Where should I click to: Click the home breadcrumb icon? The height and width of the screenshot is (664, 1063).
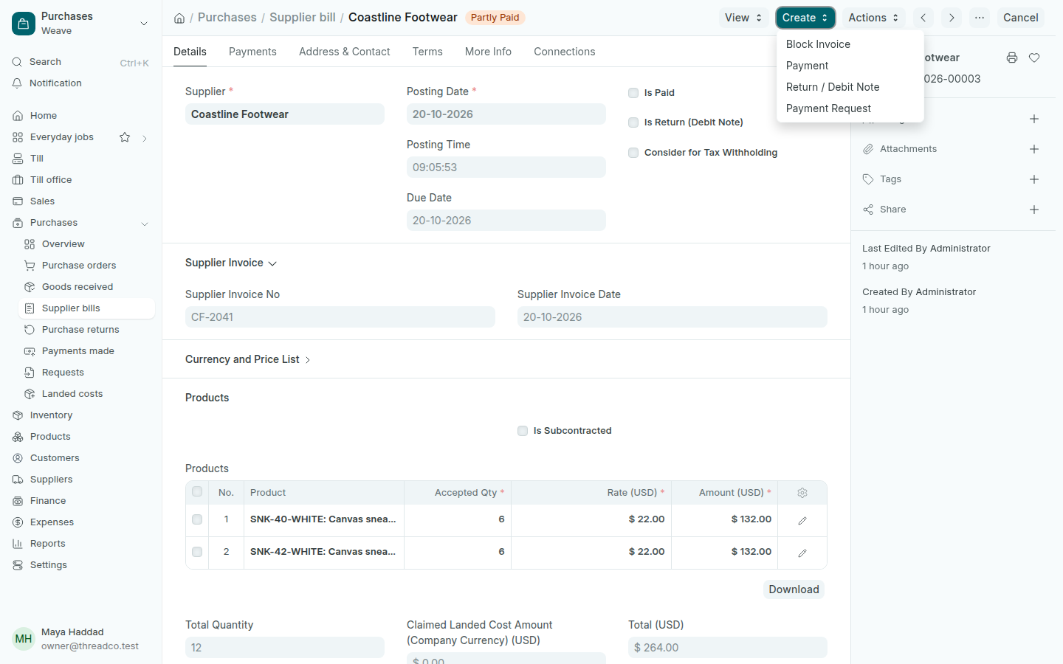point(179,18)
